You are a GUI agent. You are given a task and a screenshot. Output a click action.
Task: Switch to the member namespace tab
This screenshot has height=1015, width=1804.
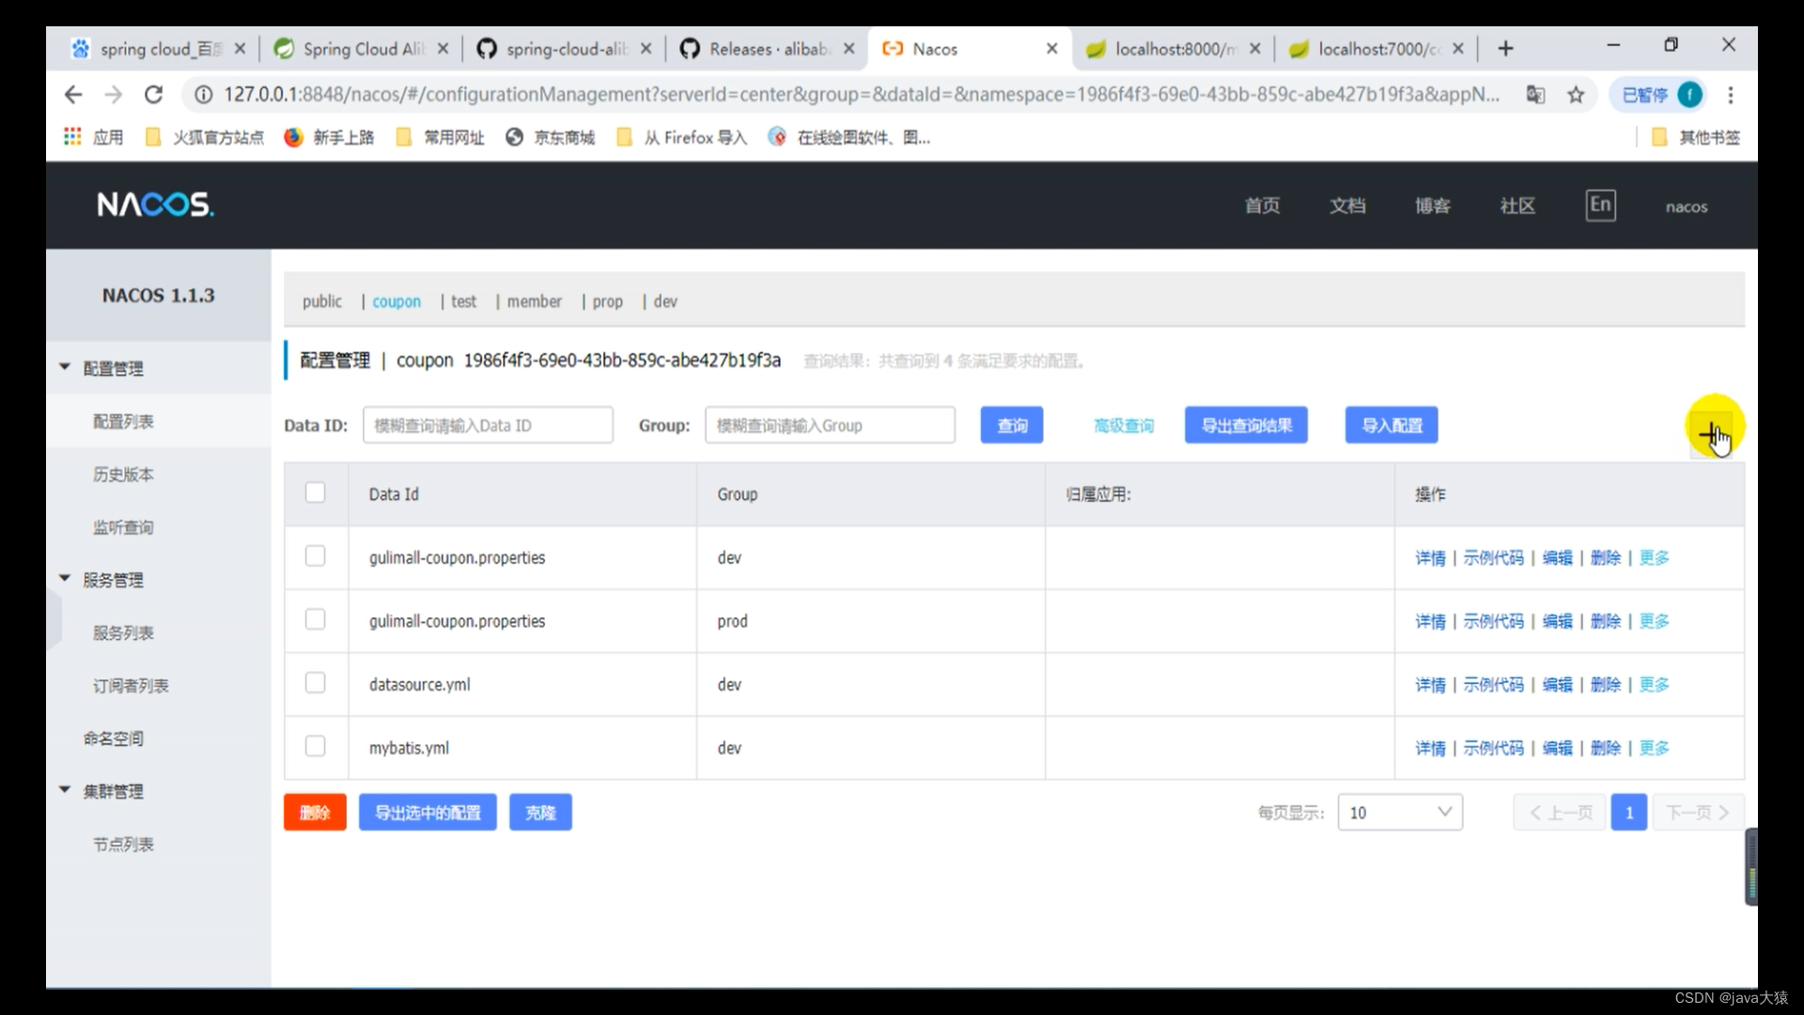tap(535, 301)
